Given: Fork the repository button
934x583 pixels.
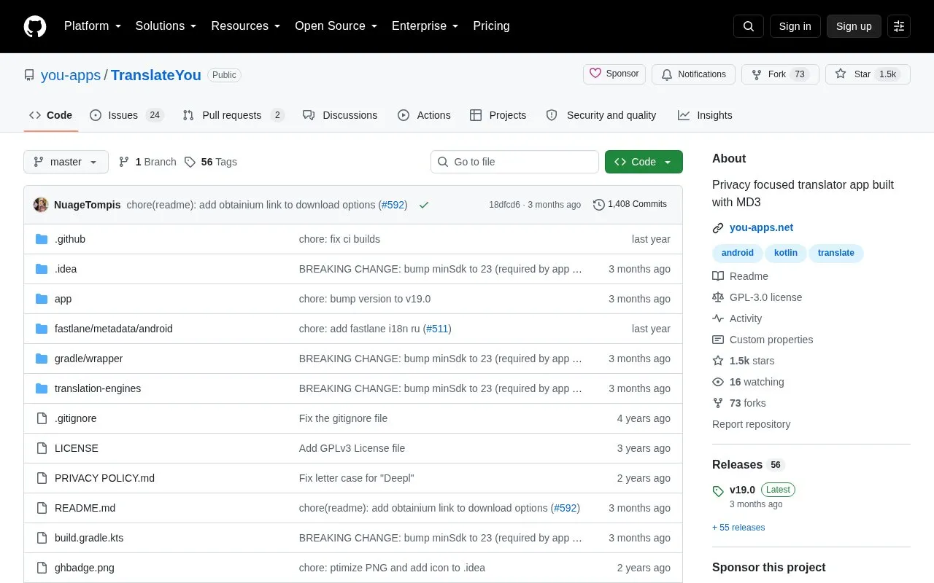Looking at the screenshot, I should click(x=780, y=74).
